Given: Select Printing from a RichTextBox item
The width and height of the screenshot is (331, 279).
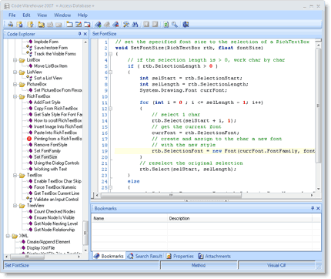Looking at the screenshot, I should pos(58,139).
